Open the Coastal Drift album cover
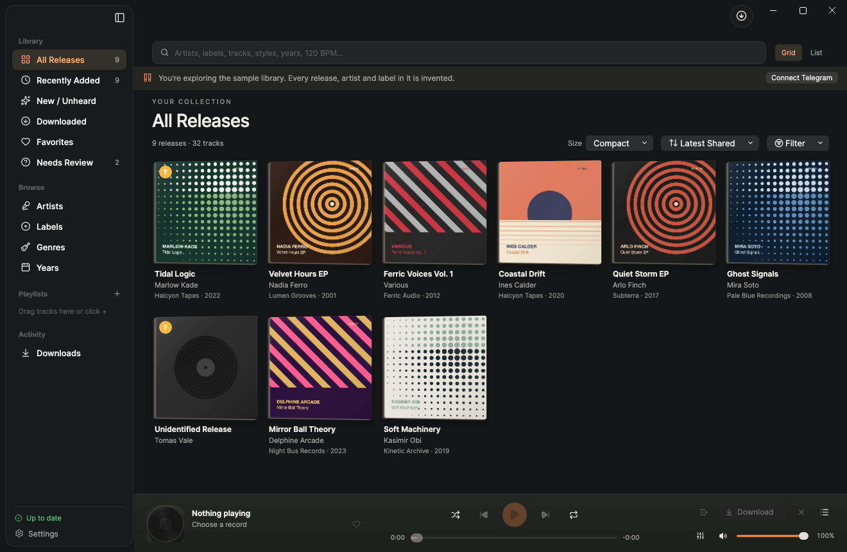Image resolution: width=847 pixels, height=552 pixels. tap(550, 212)
